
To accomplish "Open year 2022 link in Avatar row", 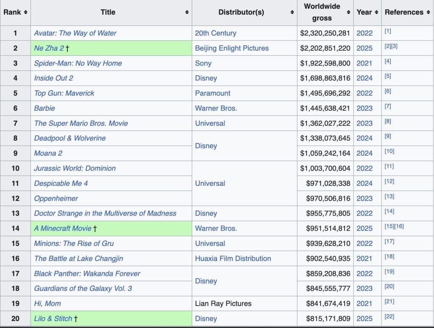I will 364,33.
